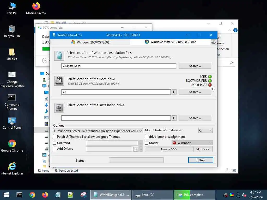The image size is (267, 200).
Task: Open Google Chrome desktop shortcut
Action: tap(12, 146)
